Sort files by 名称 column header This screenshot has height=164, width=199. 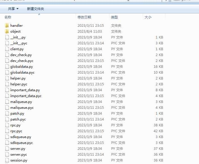click(8, 17)
